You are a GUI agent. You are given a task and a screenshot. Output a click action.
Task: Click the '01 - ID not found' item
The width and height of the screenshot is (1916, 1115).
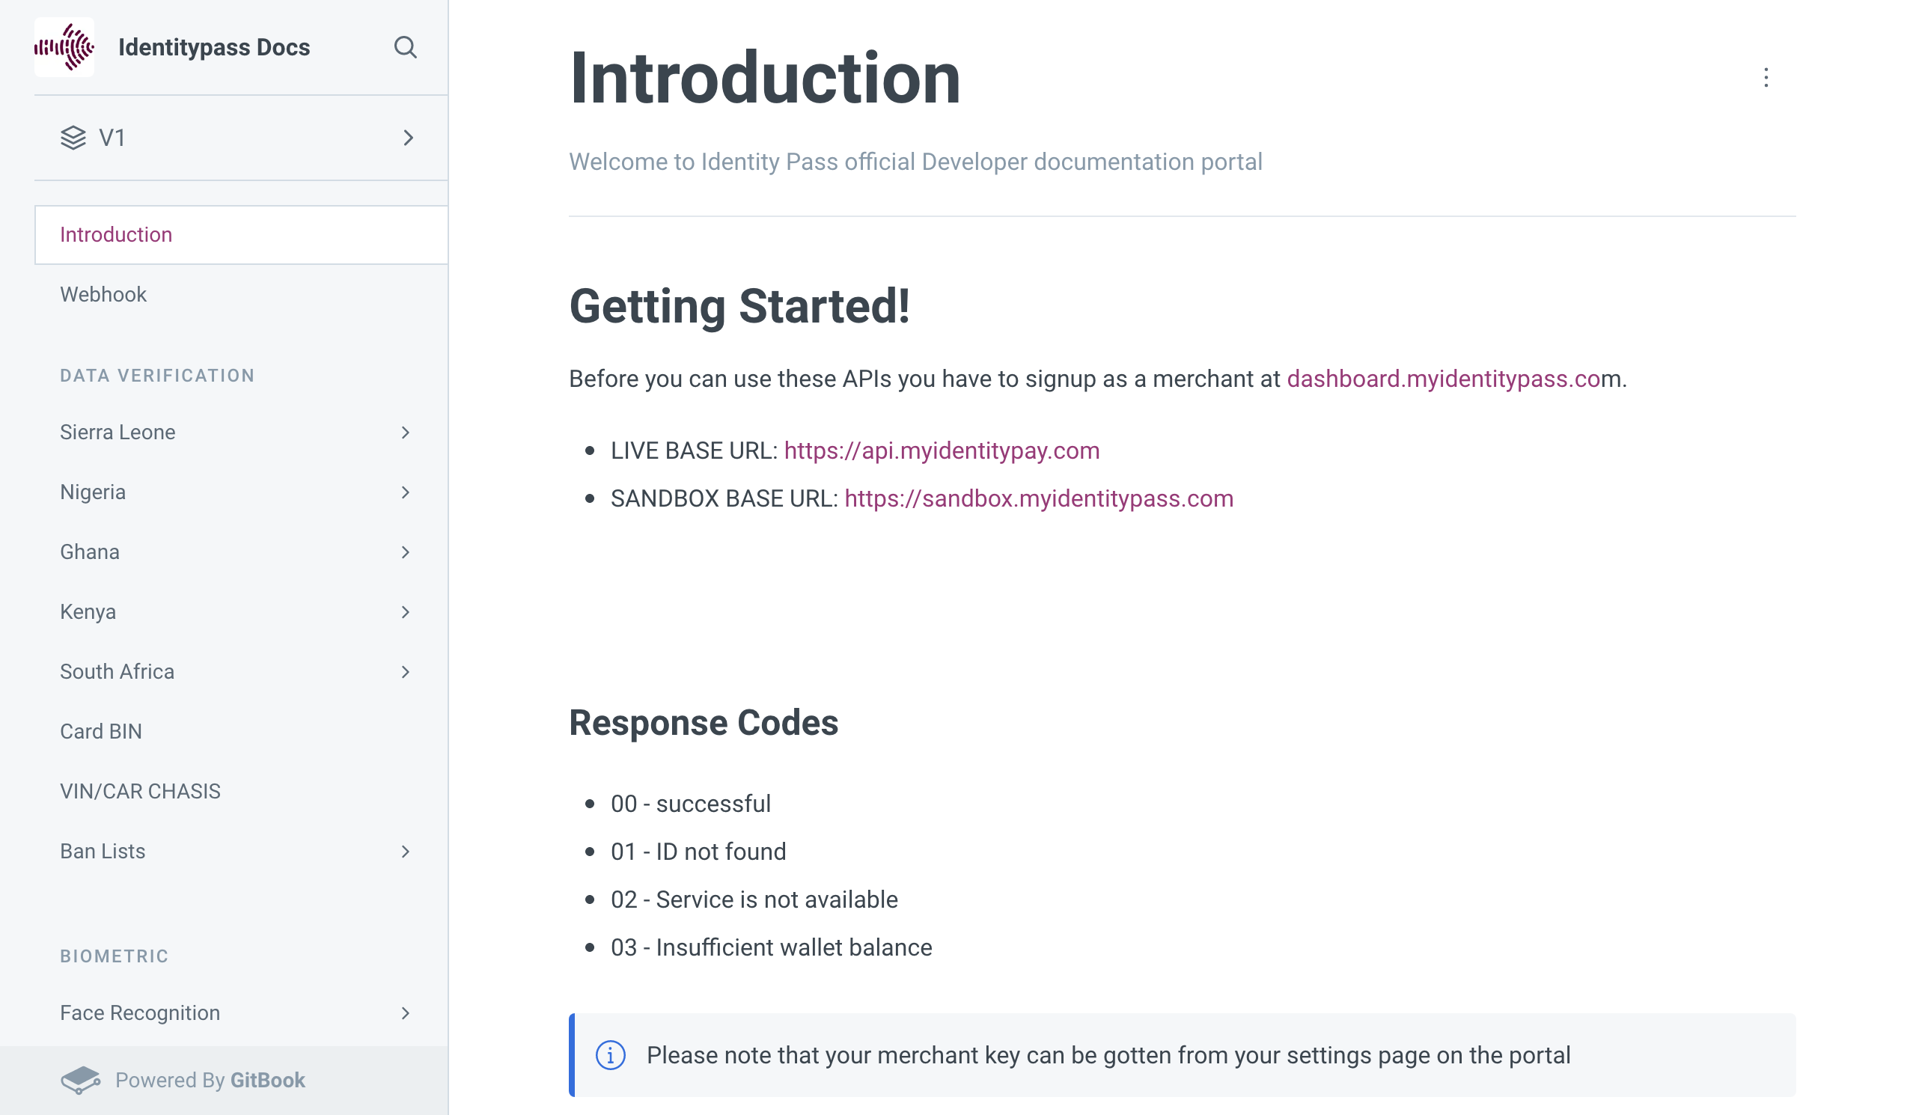point(698,852)
